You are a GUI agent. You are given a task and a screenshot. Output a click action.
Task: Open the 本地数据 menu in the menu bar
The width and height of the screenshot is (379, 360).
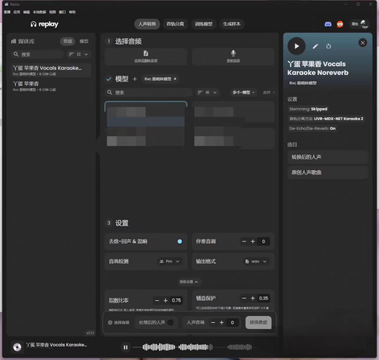(39, 12)
